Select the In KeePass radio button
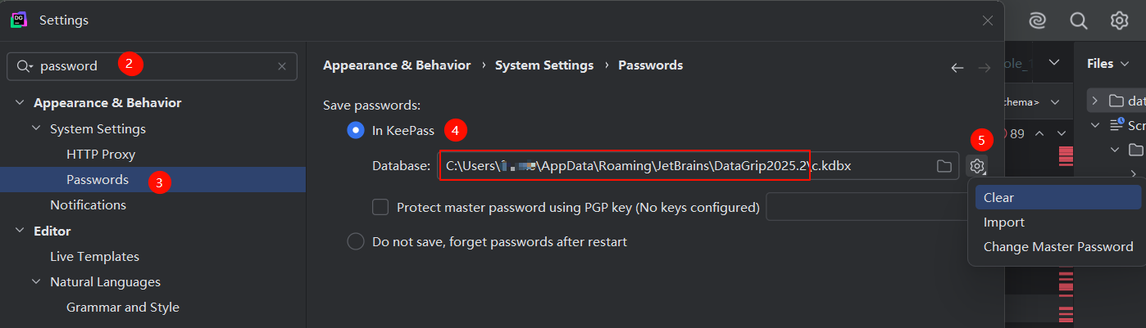 [356, 130]
